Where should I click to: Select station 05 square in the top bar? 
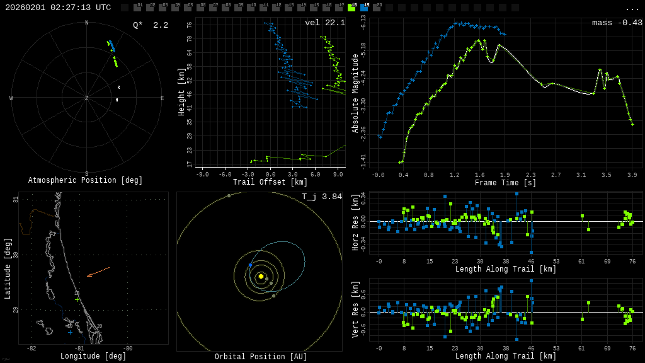(188, 8)
